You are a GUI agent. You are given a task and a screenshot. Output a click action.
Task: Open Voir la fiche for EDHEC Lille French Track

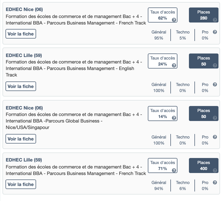tap(21, 184)
